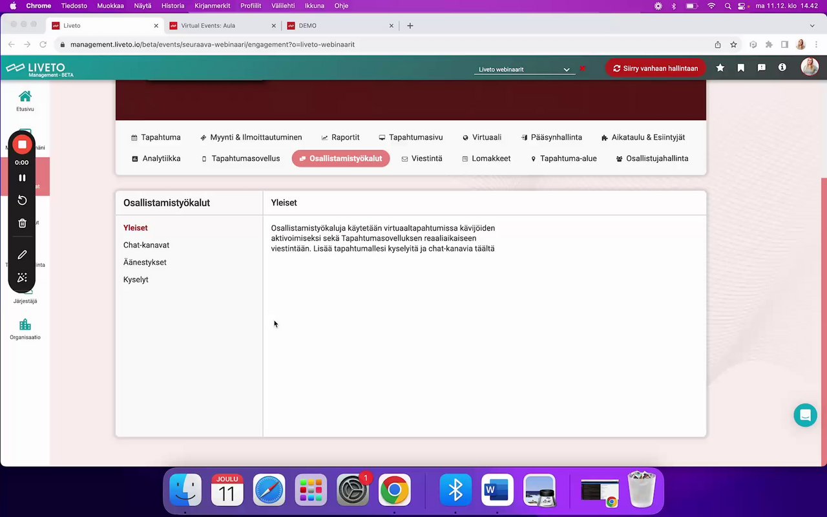The width and height of the screenshot is (827, 517).
Task: Open the Raportit tab
Action: click(340, 137)
